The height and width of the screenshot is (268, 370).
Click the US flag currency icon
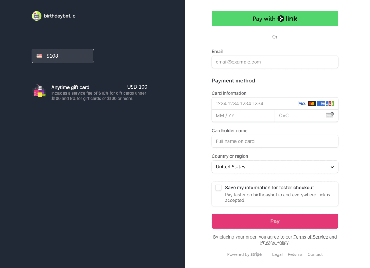pos(39,56)
